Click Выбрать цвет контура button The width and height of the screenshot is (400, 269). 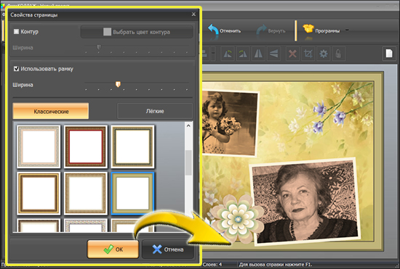tap(137, 32)
